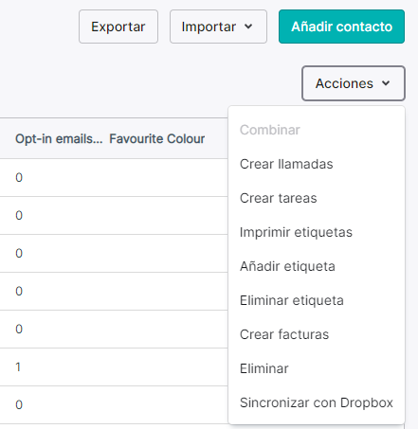This screenshot has height=429, width=418.
Task: Click the Acciones chevron icon
Action: (386, 83)
